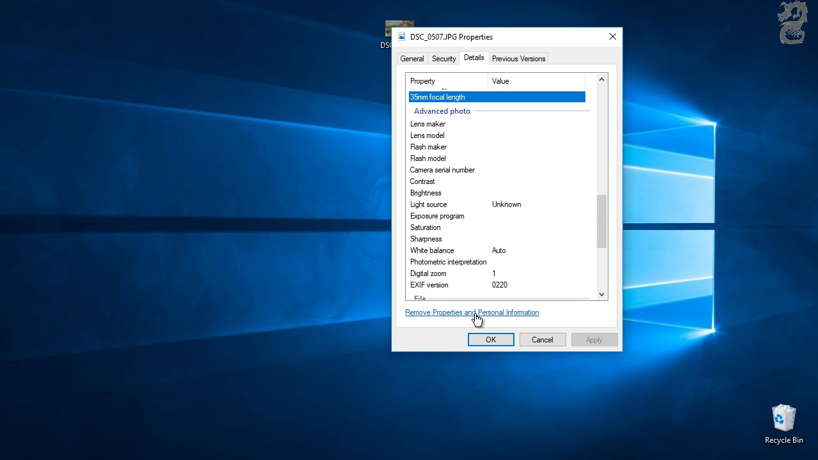Screen dimensions: 818x460
Task: Select the White balance property
Action: tap(432, 250)
